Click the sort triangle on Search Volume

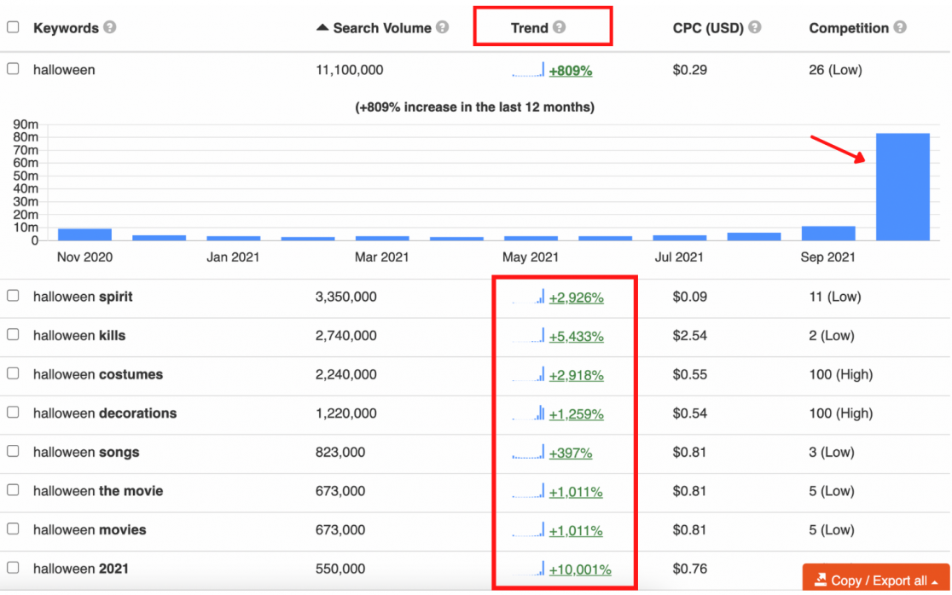pyautogui.click(x=322, y=27)
